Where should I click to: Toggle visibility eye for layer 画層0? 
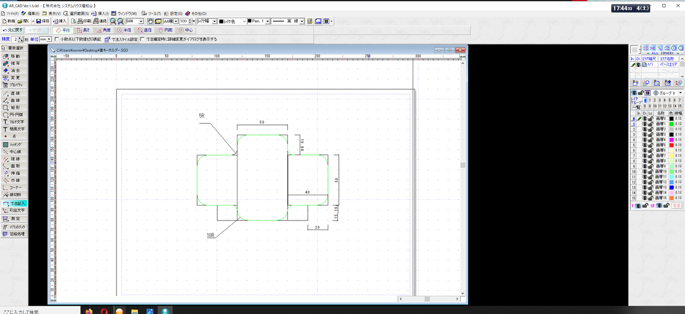pyautogui.click(x=646, y=119)
